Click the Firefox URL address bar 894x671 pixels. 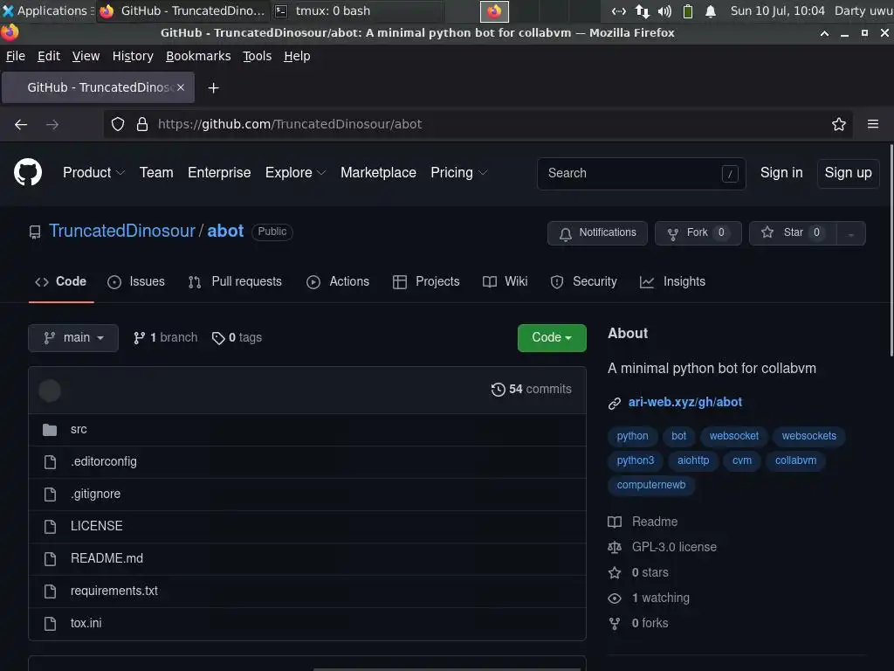[479, 124]
